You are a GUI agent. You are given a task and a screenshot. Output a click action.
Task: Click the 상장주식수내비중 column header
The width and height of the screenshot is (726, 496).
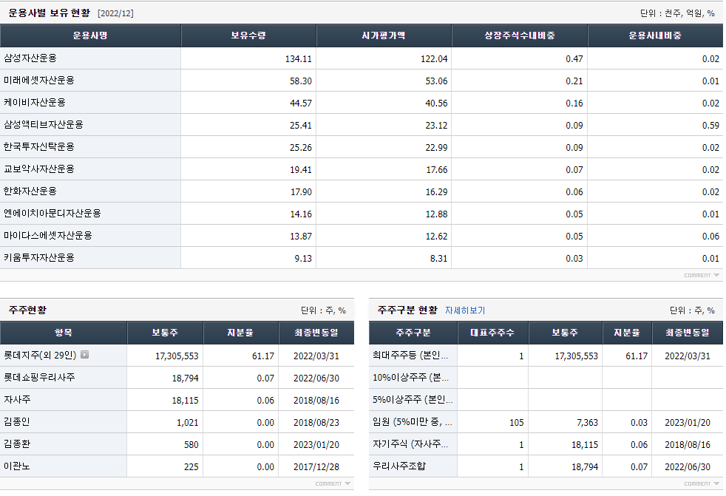click(520, 35)
